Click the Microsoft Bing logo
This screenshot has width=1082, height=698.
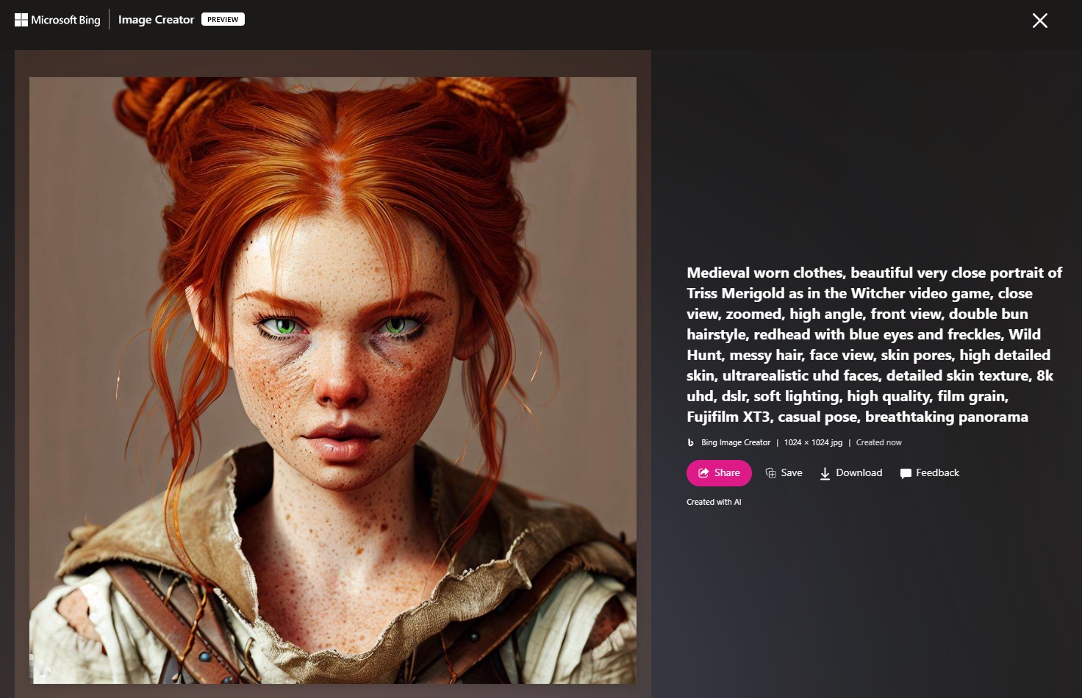click(x=57, y=20)
